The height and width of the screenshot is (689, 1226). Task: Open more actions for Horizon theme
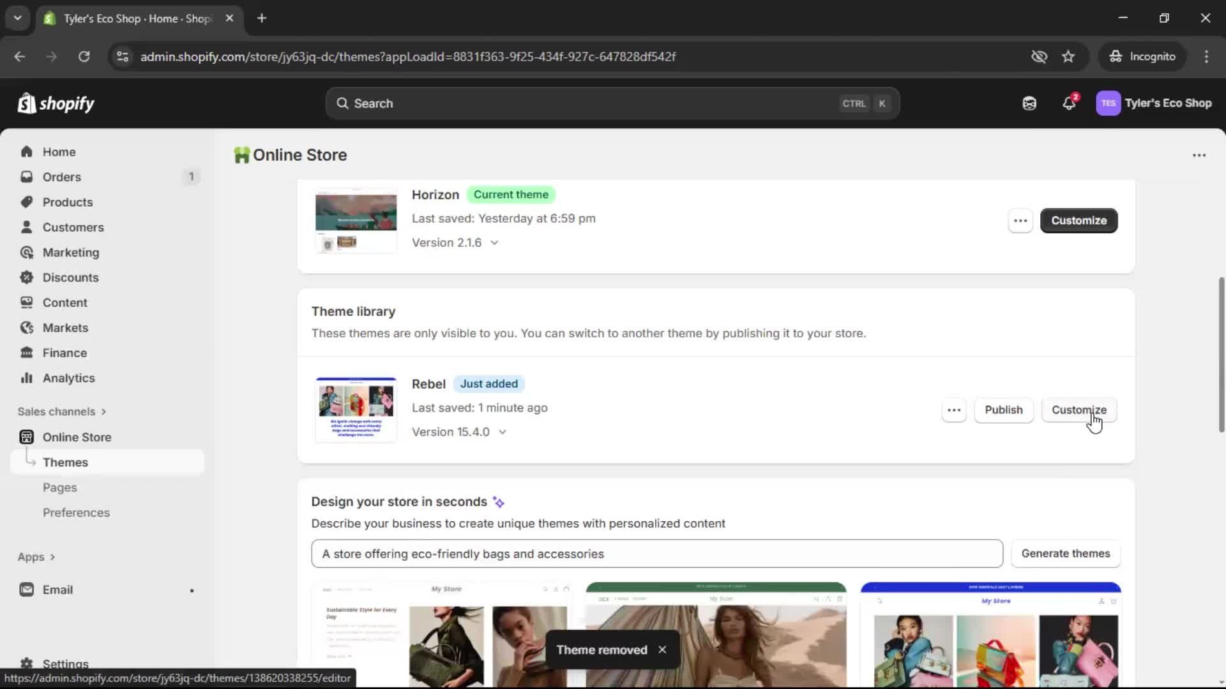(1020, 221)
